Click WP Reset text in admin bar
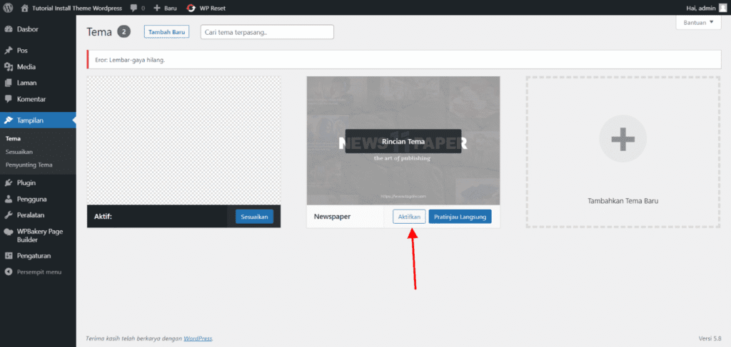 coord(213,8)
